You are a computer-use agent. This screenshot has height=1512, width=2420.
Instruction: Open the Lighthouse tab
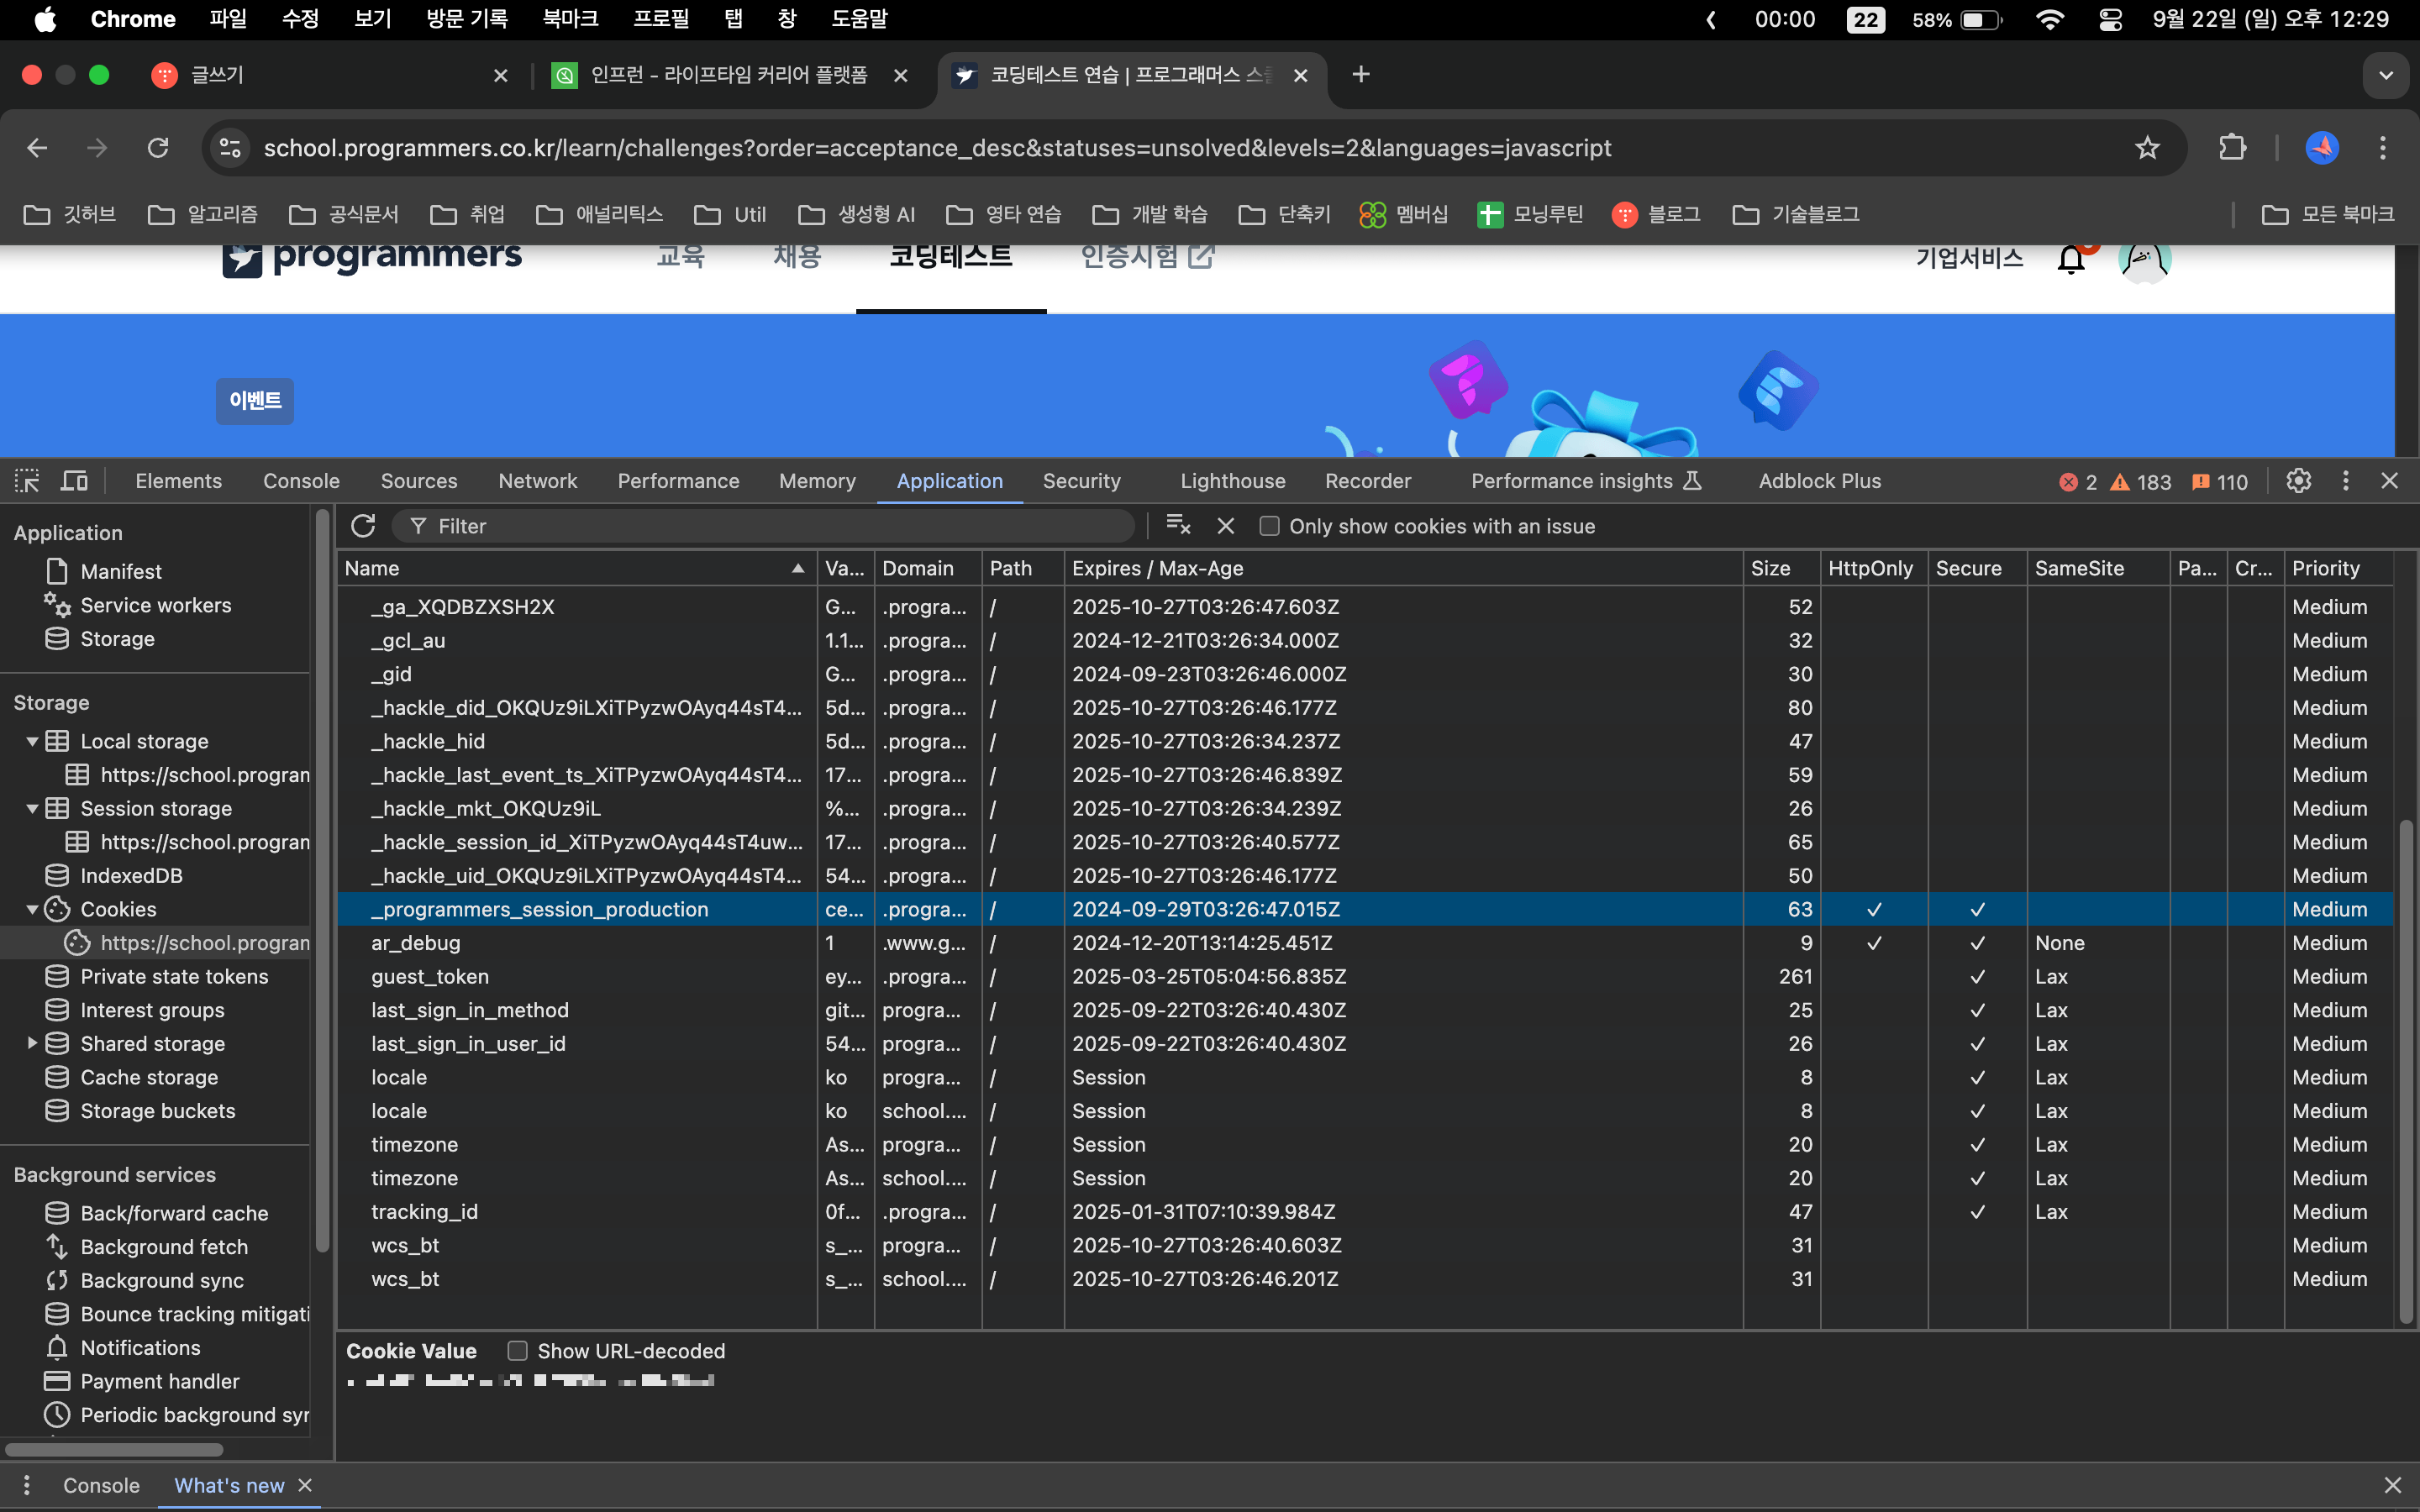[1232, 481]
